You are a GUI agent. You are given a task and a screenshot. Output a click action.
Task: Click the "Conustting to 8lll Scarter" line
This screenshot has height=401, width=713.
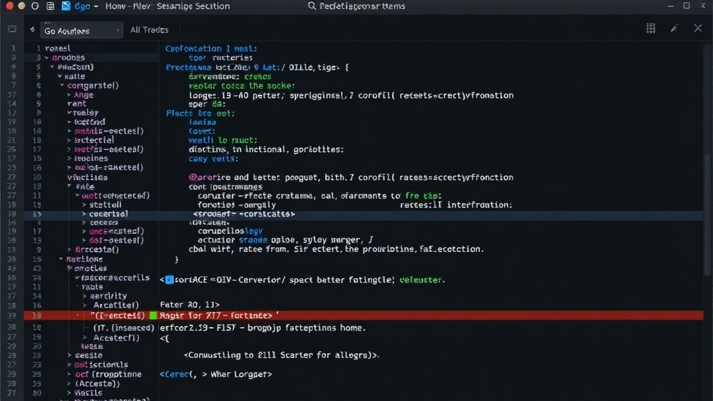tap(281, 355)
